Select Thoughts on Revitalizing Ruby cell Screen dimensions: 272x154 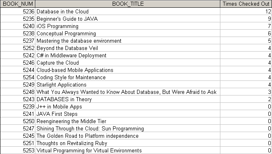click(x=128, y=143)
